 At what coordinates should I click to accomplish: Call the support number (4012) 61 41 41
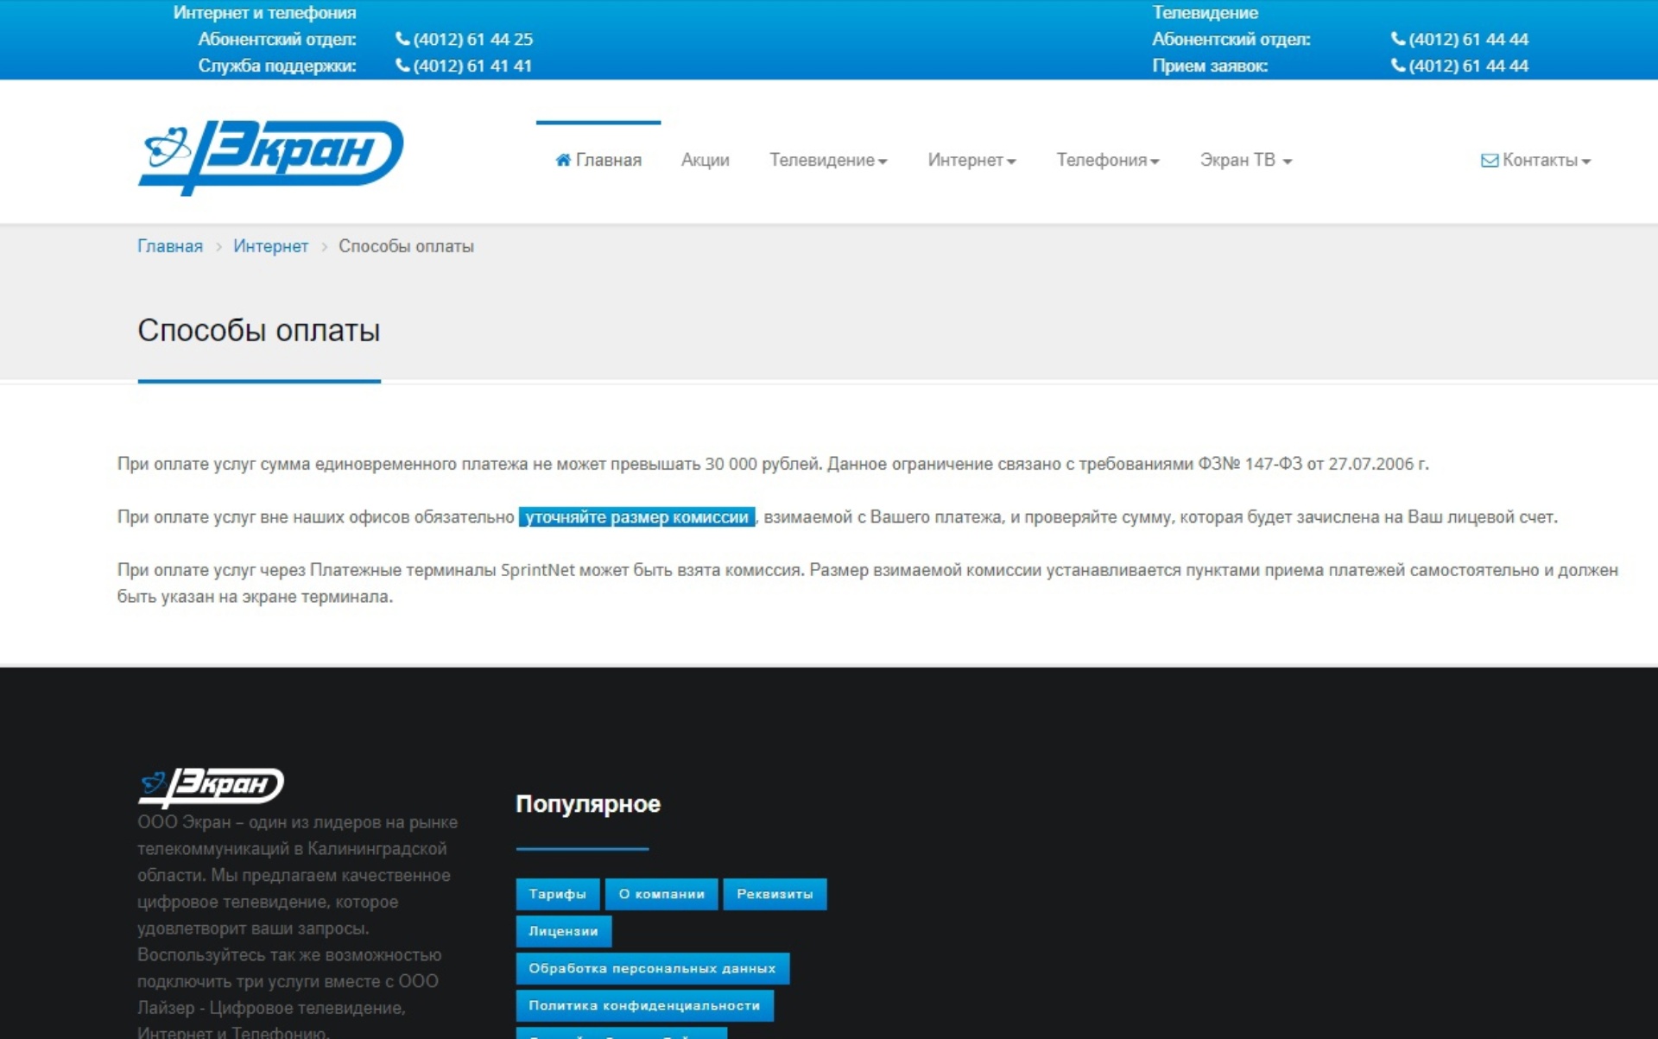click(x=473, y=66)
